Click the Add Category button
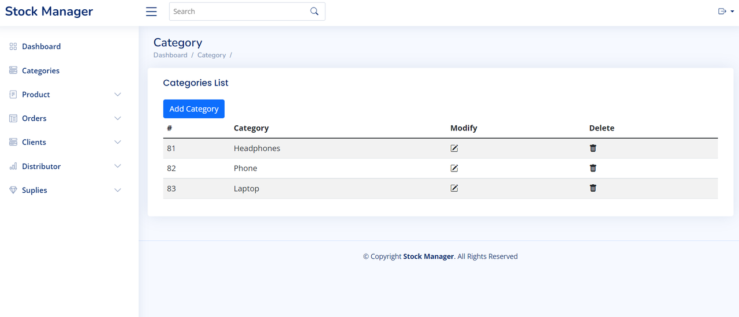 pos(194,109)
